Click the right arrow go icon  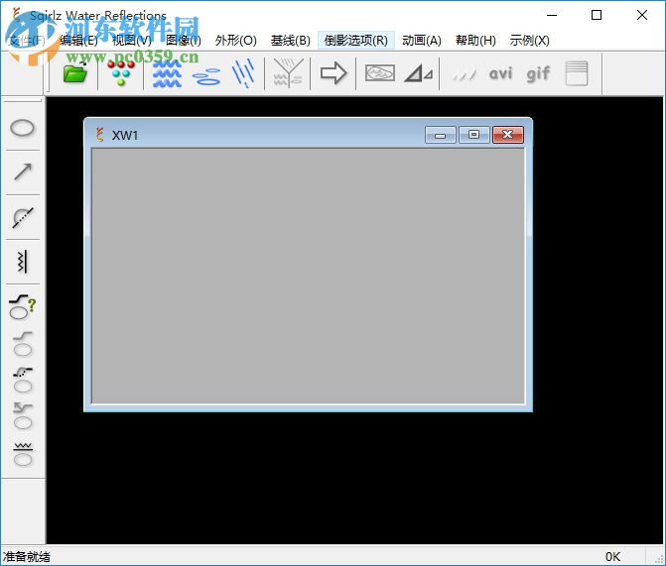[333, 73]
